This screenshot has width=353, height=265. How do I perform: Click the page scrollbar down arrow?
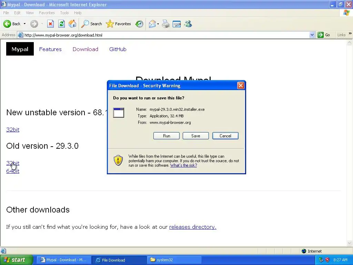350,243
